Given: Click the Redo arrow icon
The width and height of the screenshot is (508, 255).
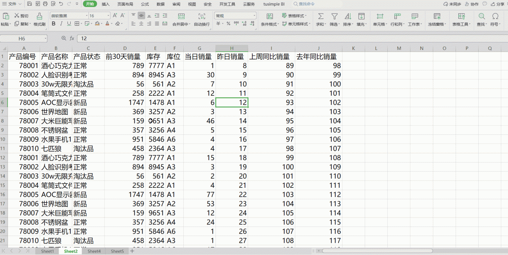Looking at the screenshot, I should [x=69, y=4].
